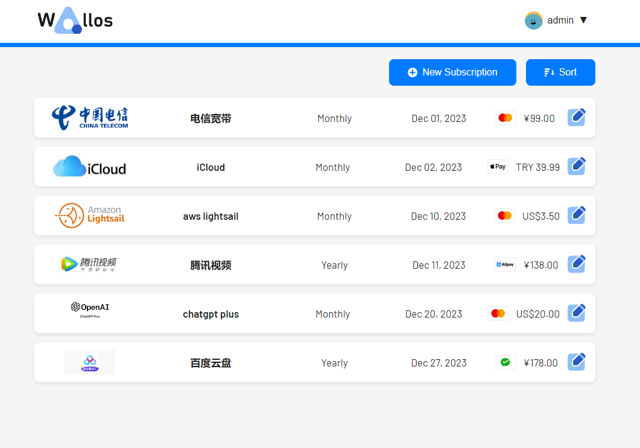640x448 pixels.
Task: Click the Apple Pay icon on iCloud row
Action: point(498,167)
